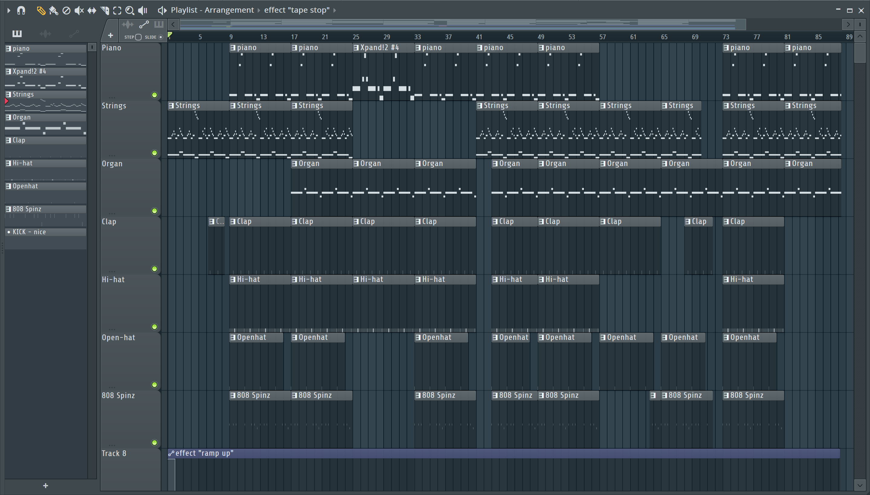
Task: Select the truncated C.. Clap clip at bar 6
Action: pos(216,222)
